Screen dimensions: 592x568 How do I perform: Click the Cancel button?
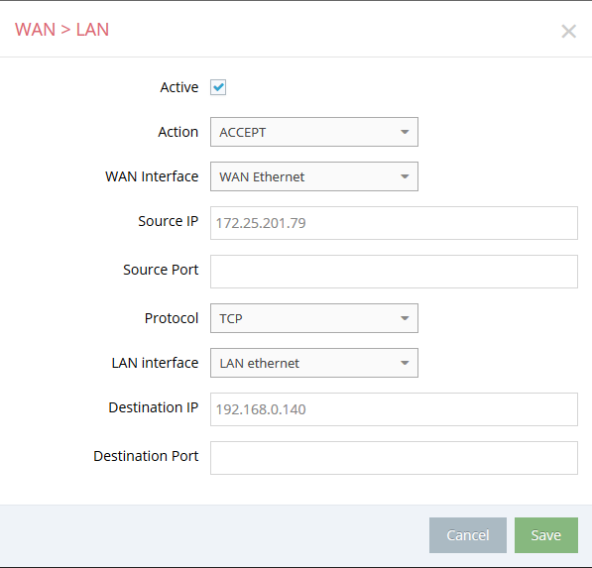click(x=468, y=535)
